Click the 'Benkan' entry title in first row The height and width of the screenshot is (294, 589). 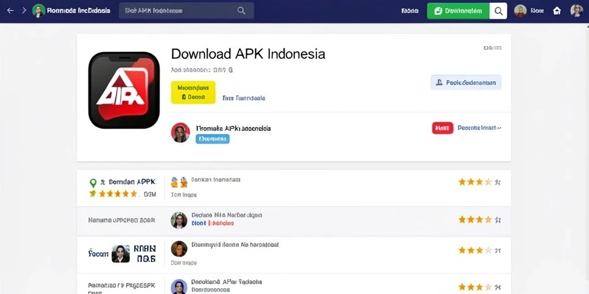coord(216,180)
